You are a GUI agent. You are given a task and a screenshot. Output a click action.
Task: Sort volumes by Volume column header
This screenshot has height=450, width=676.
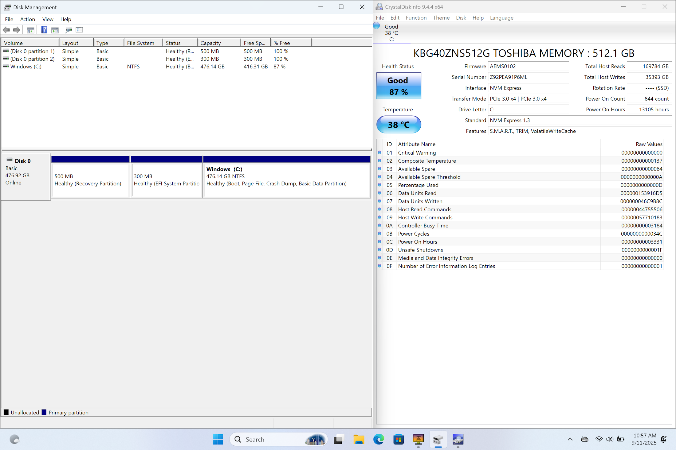point(30,43)
